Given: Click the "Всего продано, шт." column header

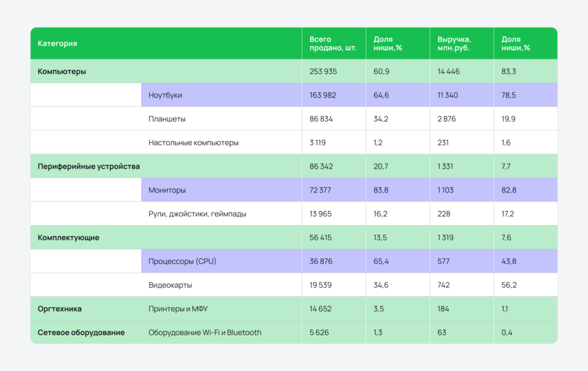Looking at the screenshot, I should [x=332, y=44].
